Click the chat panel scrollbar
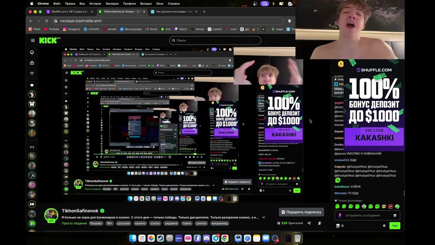 [404, 194]
